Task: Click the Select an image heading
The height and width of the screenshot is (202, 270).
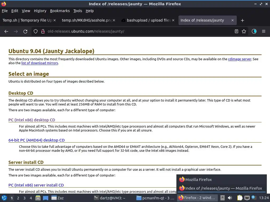Action: point(28,74)
